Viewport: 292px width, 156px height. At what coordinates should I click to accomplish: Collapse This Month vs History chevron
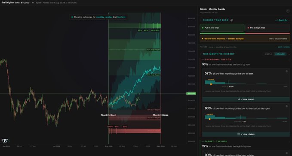coord(289,54)
